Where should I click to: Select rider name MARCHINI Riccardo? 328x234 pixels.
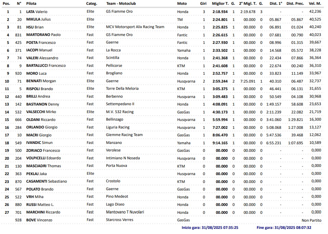point(43,212)
